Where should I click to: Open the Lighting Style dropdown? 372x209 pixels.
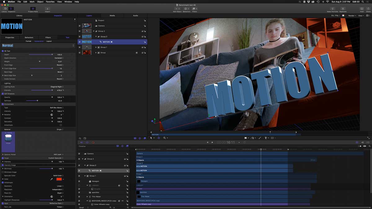pos(57,87)
